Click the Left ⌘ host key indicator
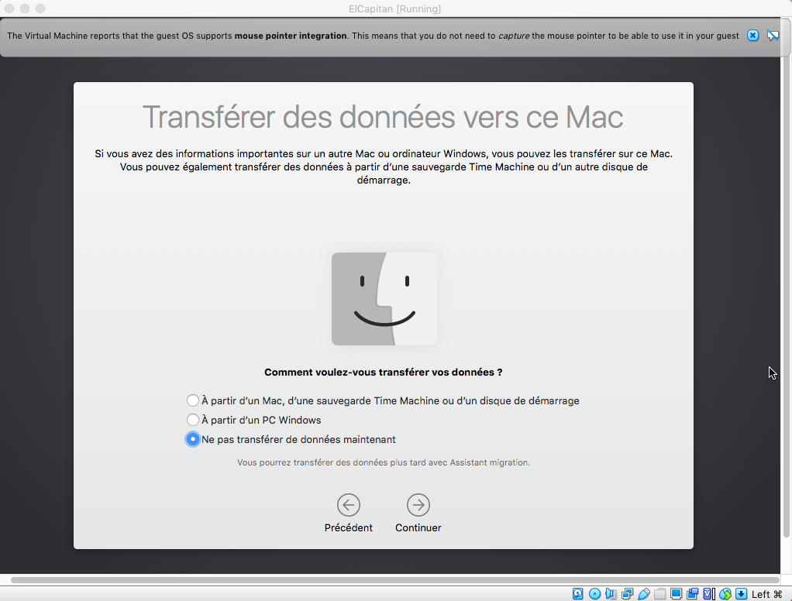 click(766, 595)
